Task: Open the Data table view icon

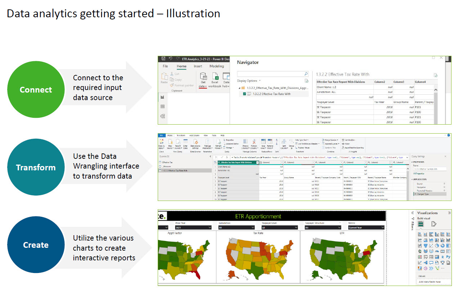Action: pyautogui.click(x=162, y=107)
